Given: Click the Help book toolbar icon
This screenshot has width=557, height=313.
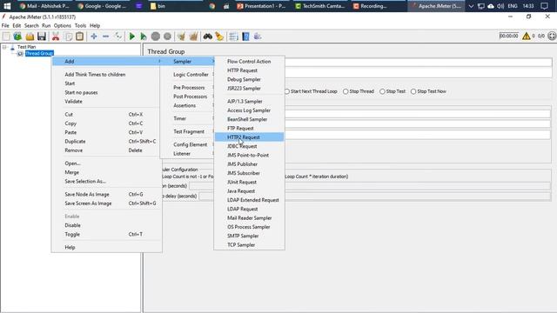Looking at the screenshot, I should (245, 37).
